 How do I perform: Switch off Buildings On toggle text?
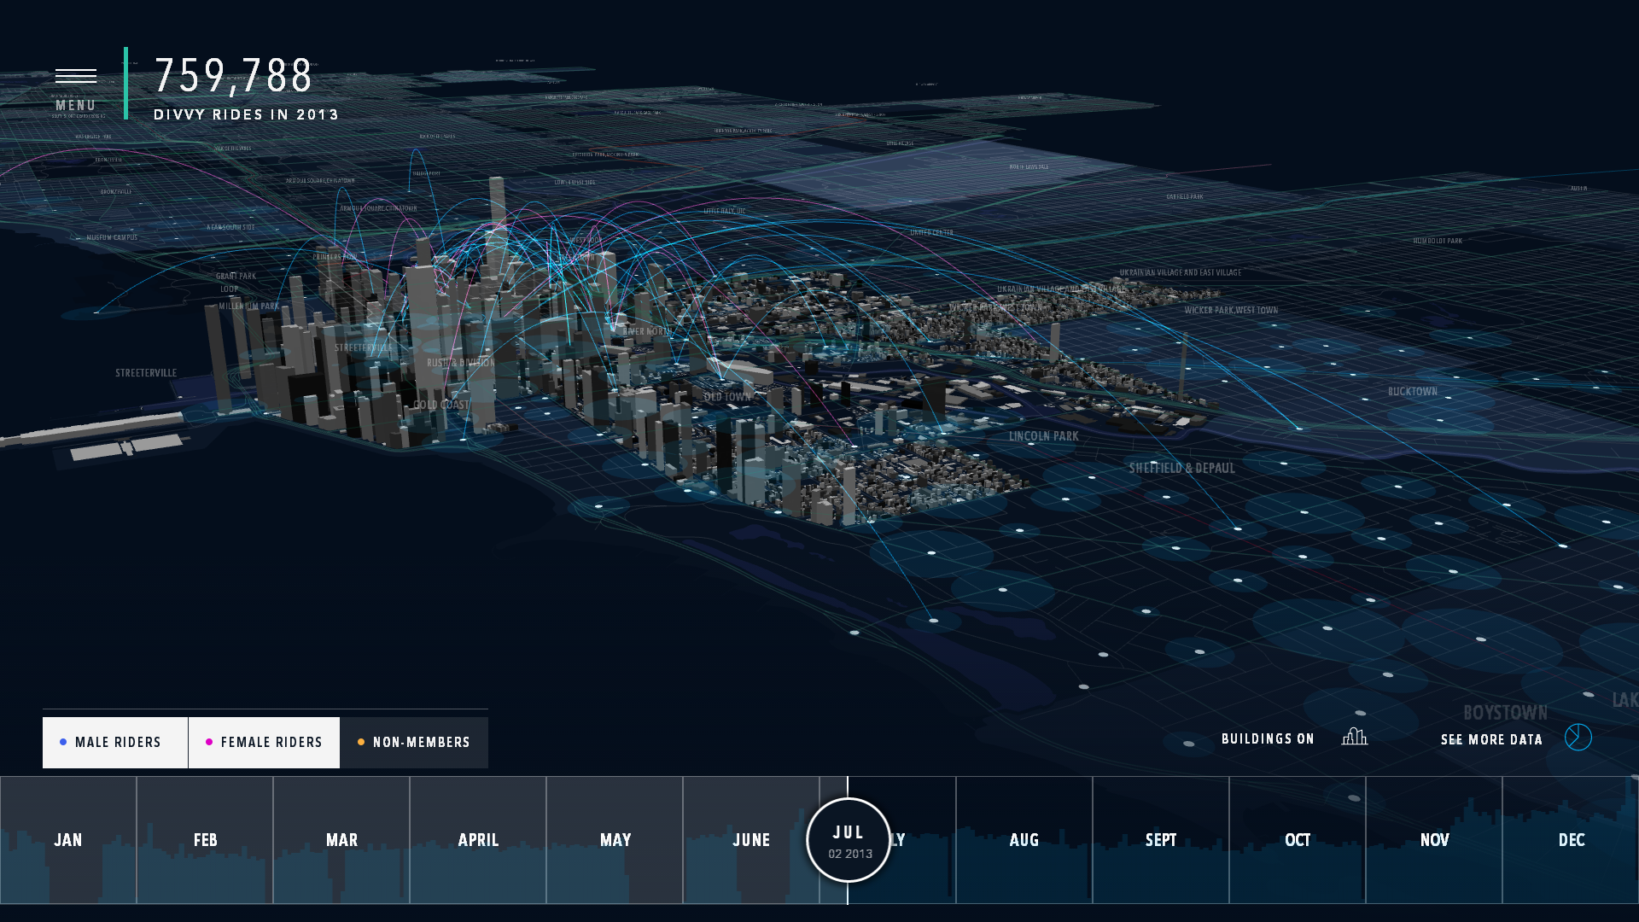click(1268, 739)
